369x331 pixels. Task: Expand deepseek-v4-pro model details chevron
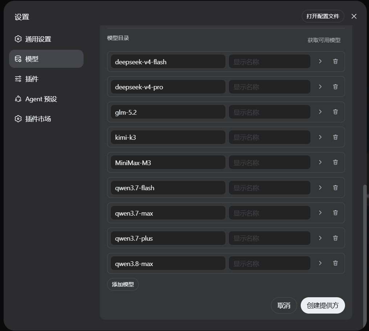320,87
